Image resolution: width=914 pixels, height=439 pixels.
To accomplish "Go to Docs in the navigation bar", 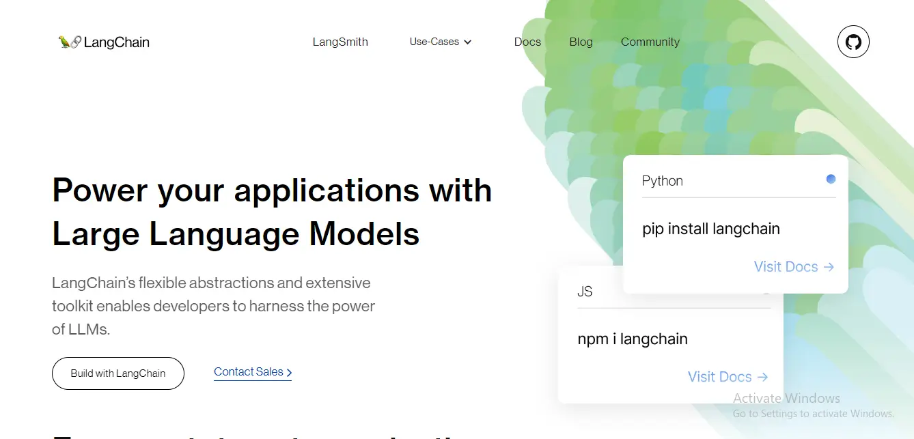I will [527, 42].
